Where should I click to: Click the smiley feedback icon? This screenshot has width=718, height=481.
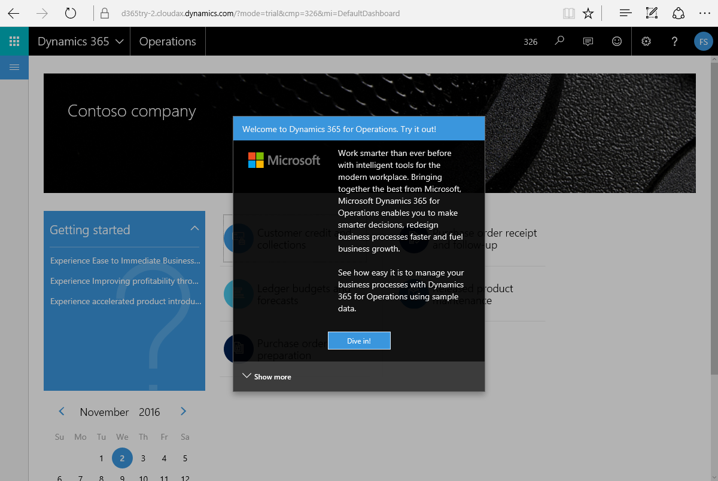pos(617,41)
